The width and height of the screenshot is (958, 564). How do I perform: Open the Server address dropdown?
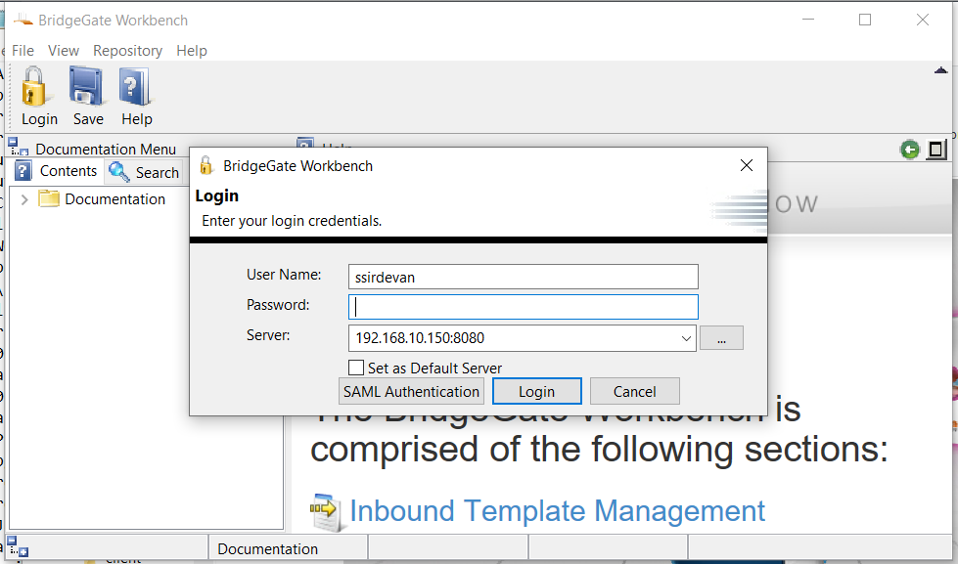pyautogui.click(x=686, y=338)
